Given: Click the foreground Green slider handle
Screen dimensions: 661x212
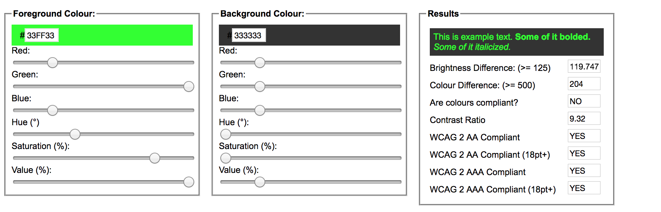Looking at the screenshot, I should (x=189, y=86).
